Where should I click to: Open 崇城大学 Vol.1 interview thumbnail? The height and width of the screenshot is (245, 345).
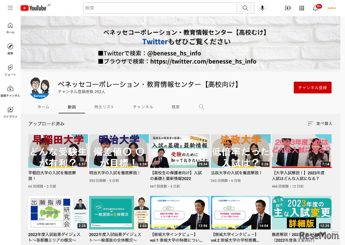coord(180,213)
